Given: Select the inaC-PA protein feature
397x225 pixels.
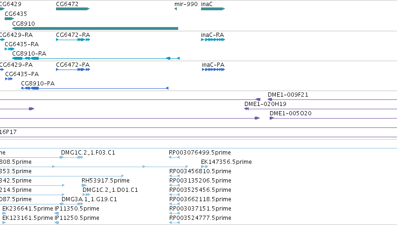Looking at the screenshot, I should pos(214,70).
